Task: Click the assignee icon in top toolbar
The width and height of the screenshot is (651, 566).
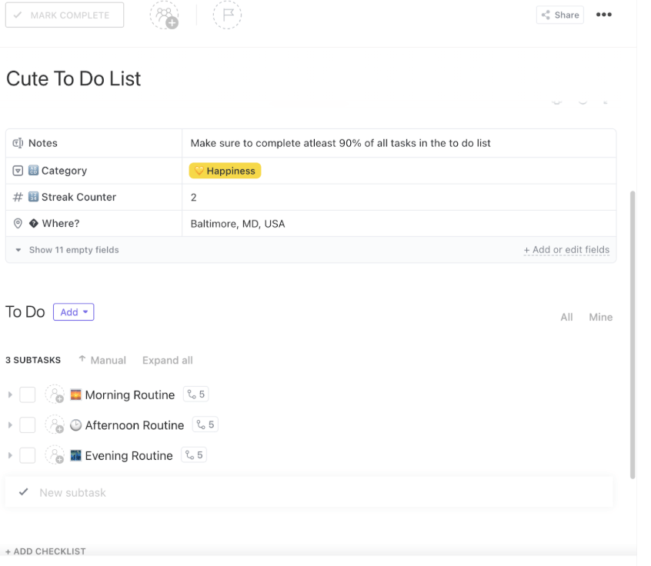Action: pos(163,15)
